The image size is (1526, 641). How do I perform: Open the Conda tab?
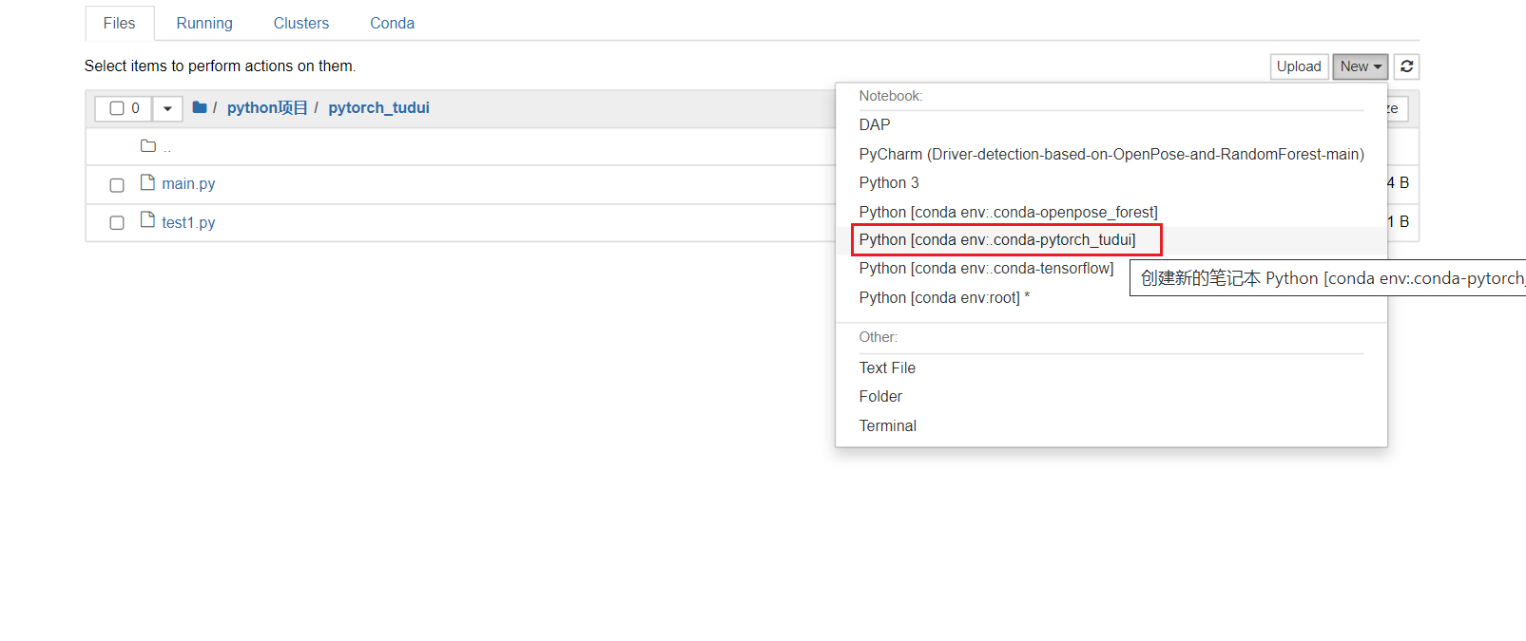[392, 23]
